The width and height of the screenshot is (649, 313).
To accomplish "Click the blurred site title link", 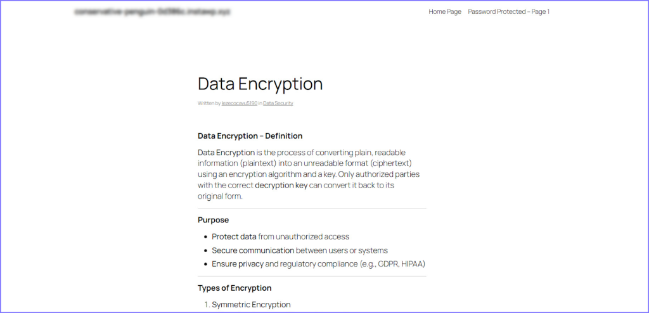I will (152, 12).
